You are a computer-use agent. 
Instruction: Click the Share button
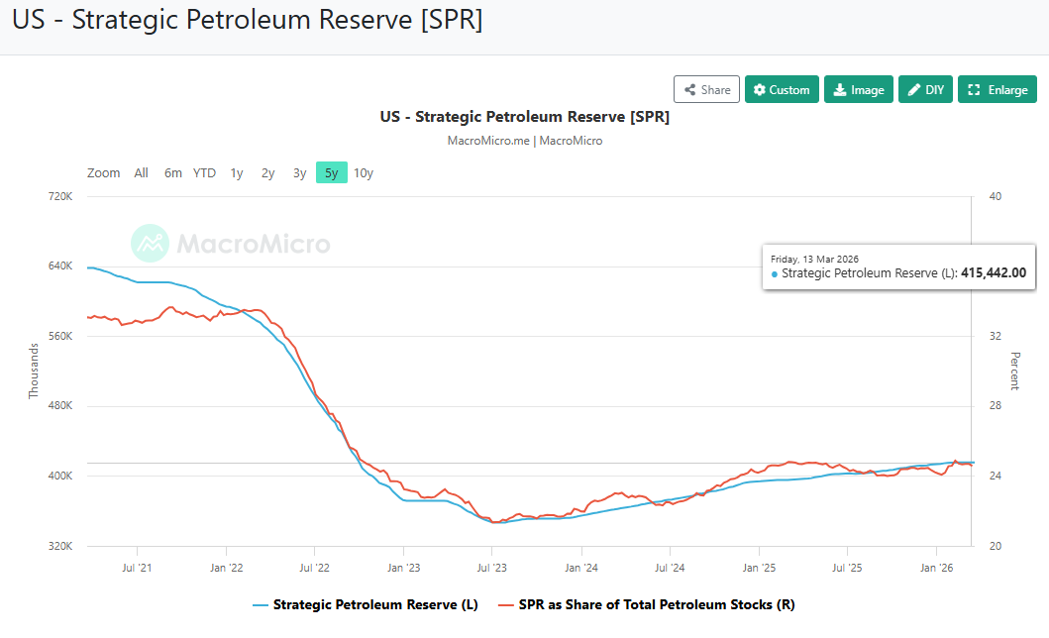pos(706,89)
